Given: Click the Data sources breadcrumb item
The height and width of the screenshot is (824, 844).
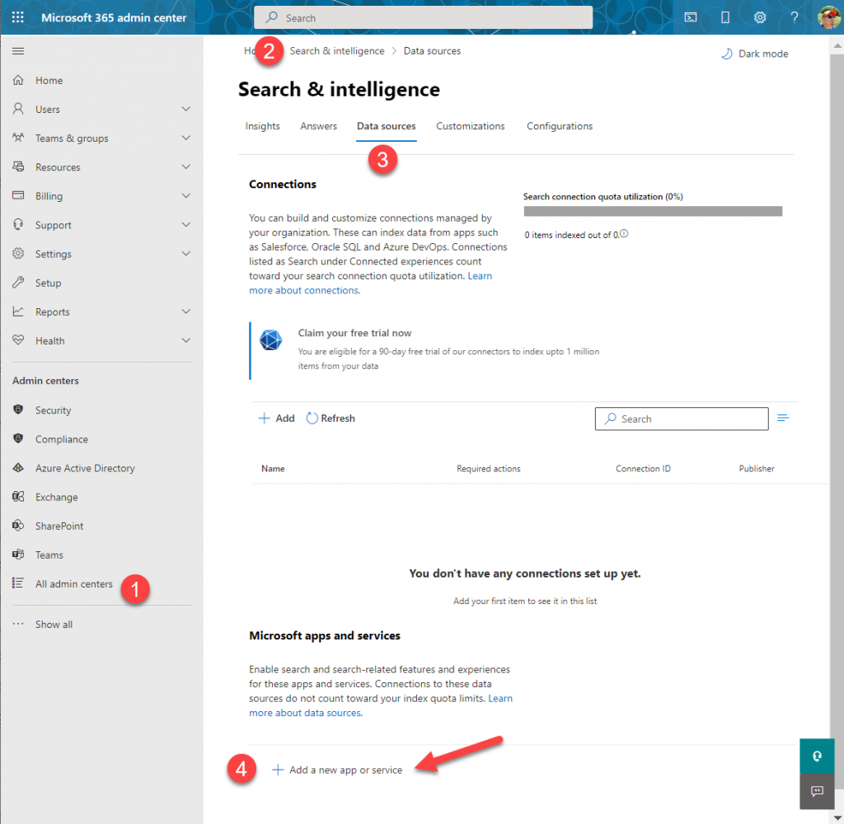Looking at the screenshot, I should [x=432, y=50].
